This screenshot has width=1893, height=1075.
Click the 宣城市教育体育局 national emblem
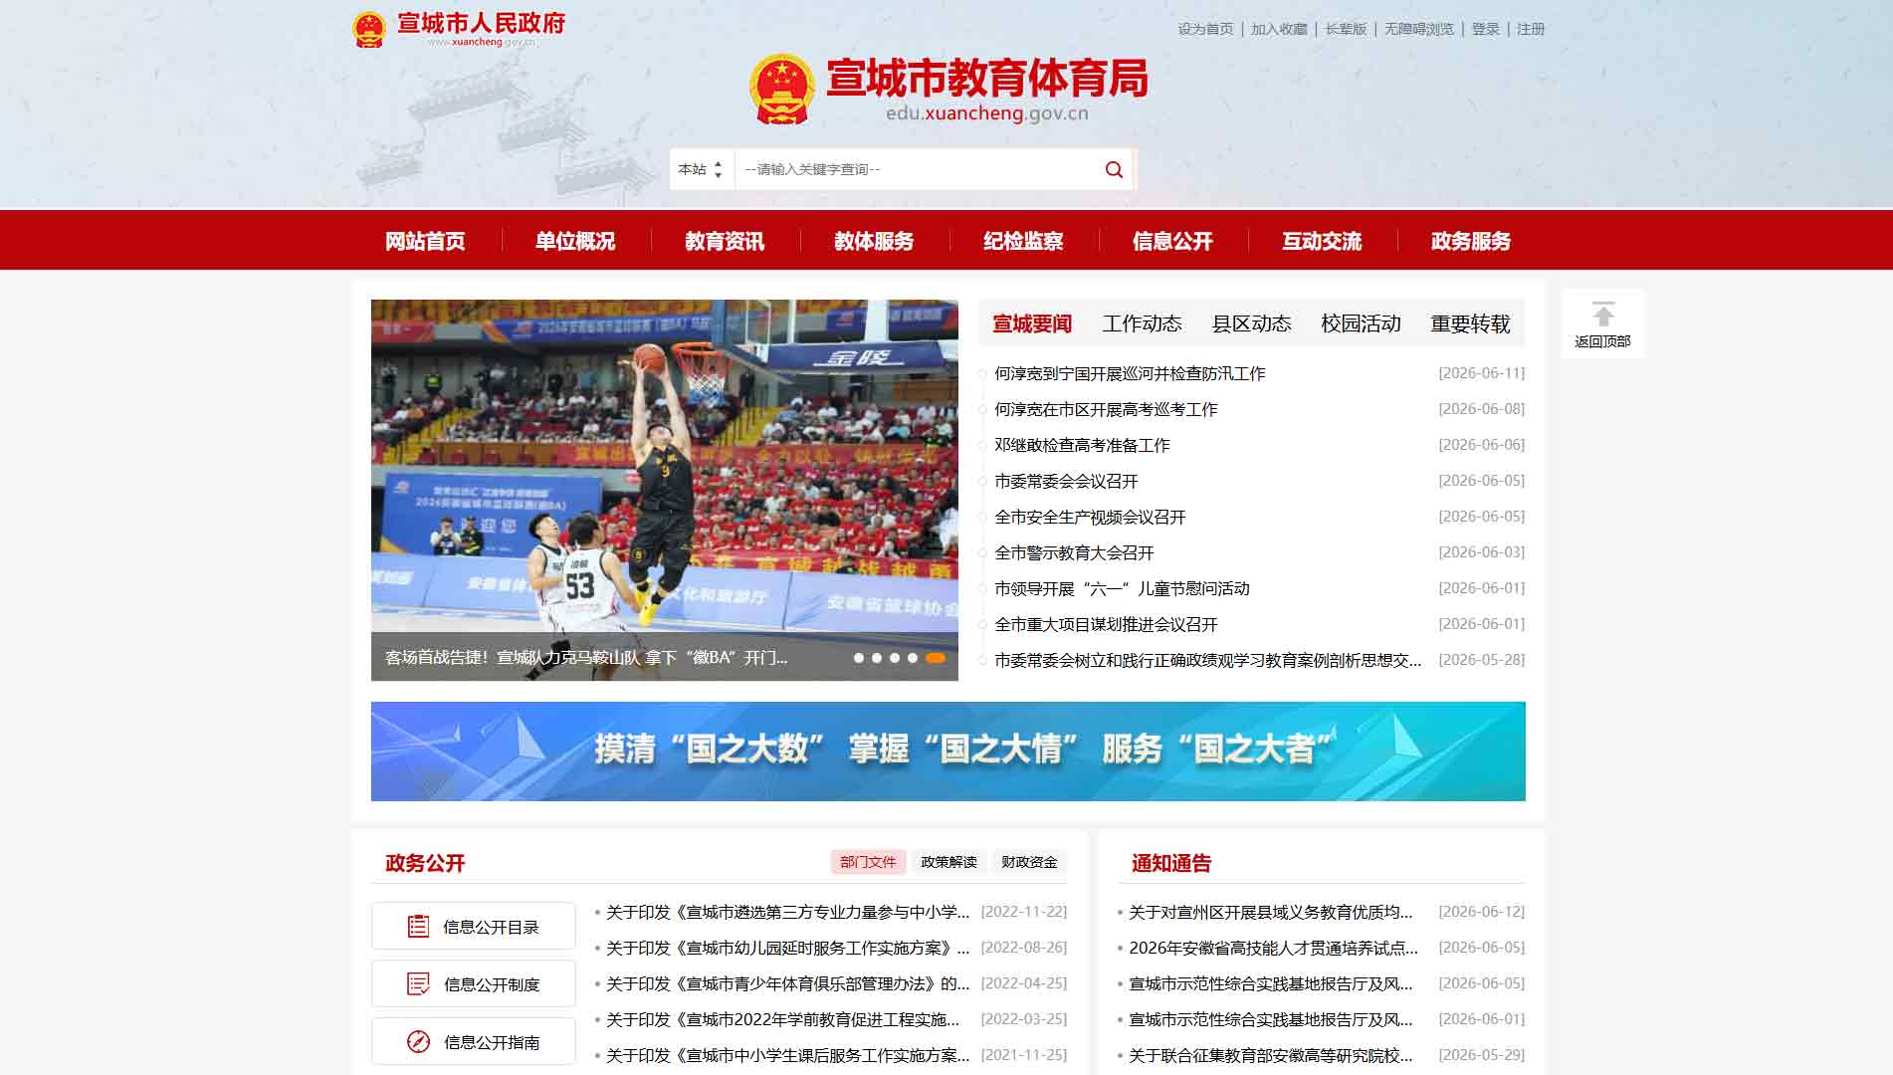pos(781,89)
